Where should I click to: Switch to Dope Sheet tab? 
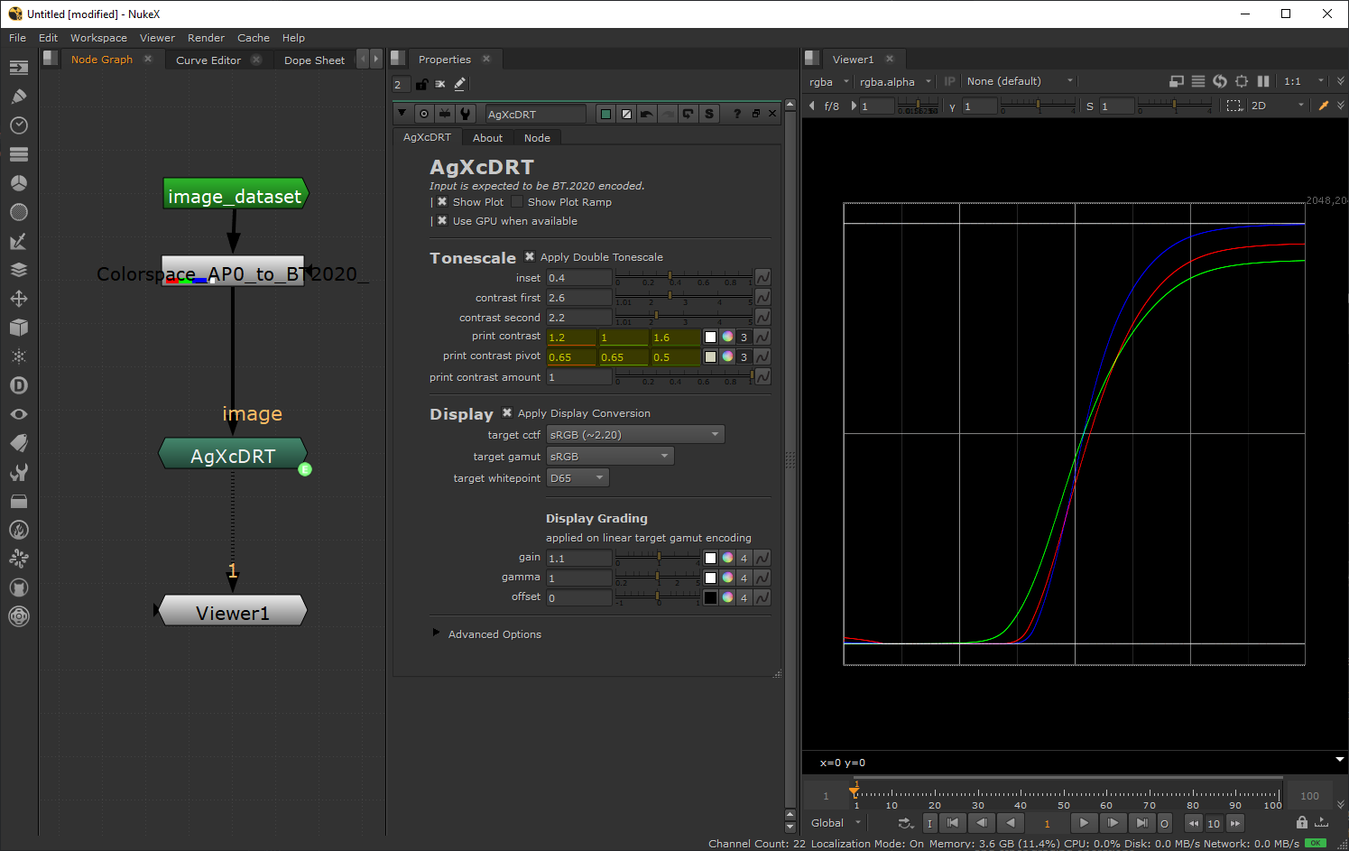(314, 60)
